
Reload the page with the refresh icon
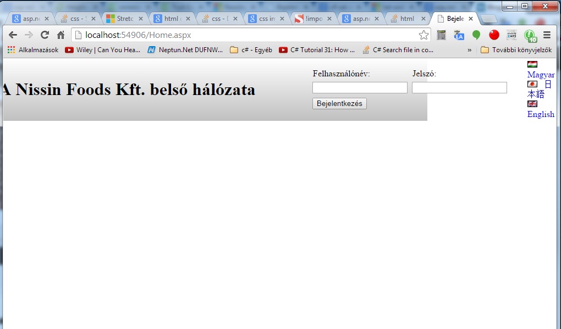[45, 35]
